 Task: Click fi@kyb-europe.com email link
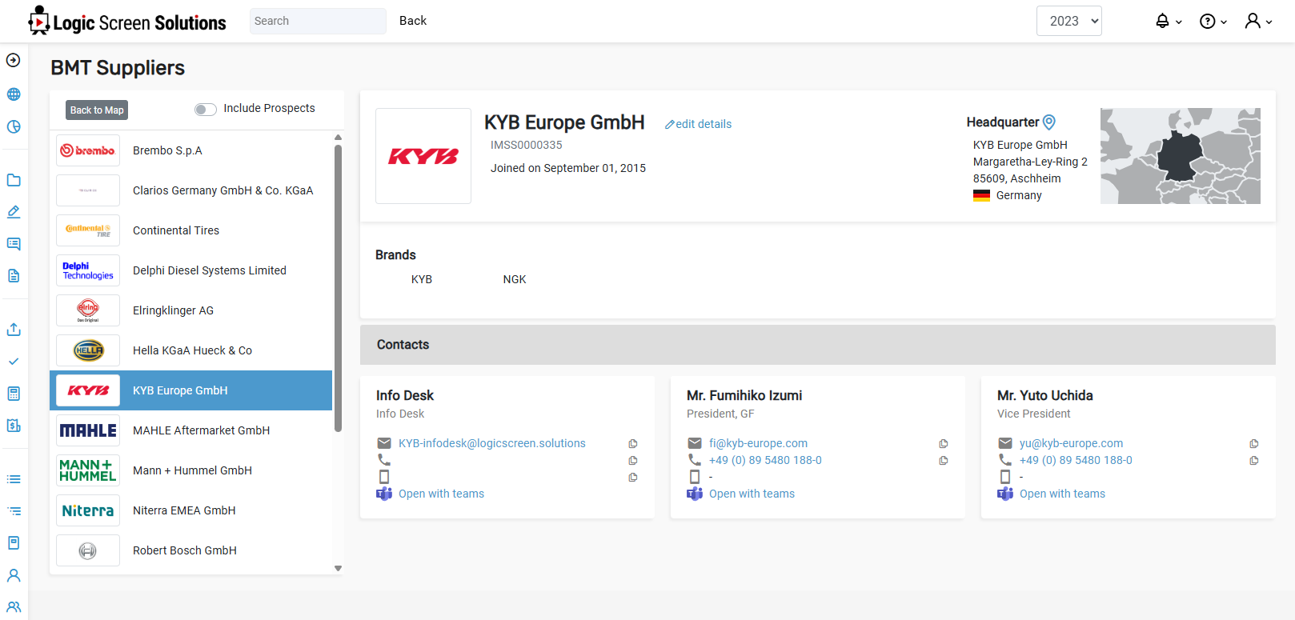click(758, 443)
